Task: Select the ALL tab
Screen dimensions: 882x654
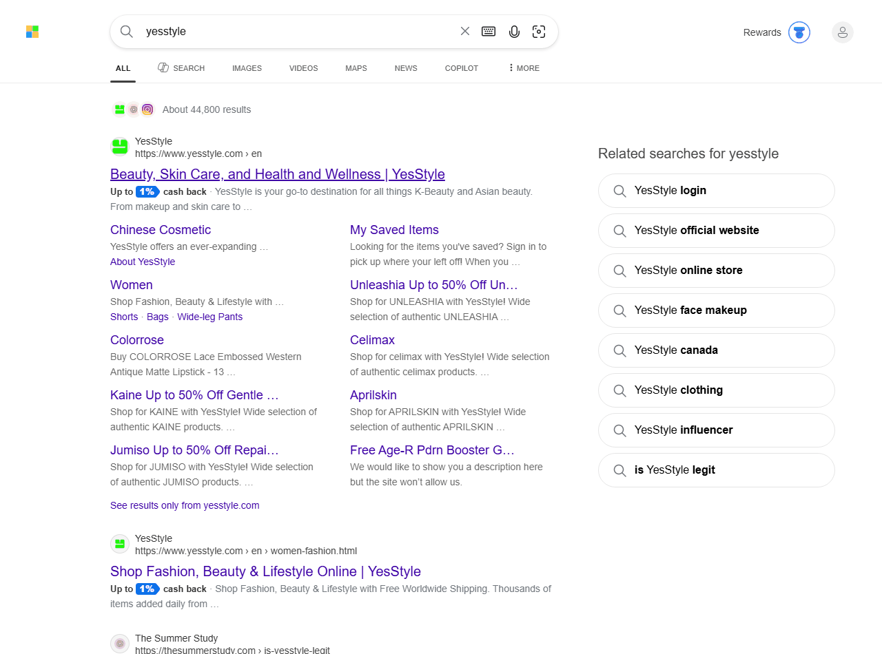Action: point(123,68)
